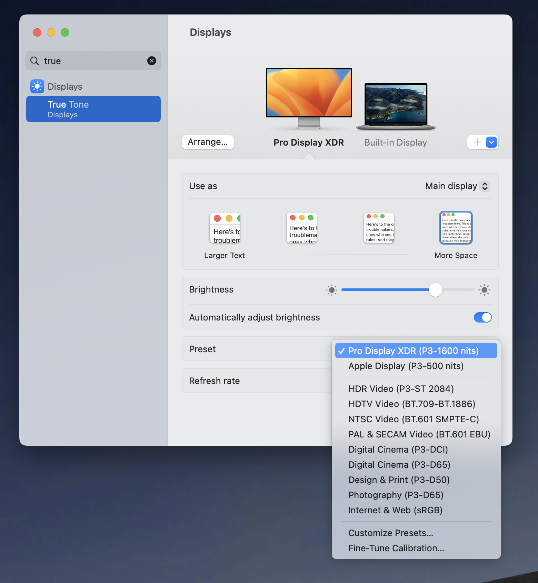The image size is (538, 583).
Task: Click the Brightness row label
Action: click(x=211, y=289)
